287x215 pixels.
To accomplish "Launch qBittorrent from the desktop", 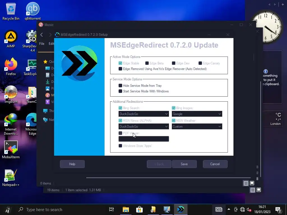I will point(33,11).
